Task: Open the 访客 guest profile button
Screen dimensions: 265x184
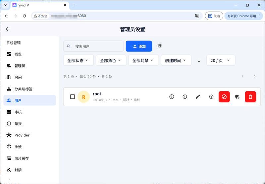Action: tap(214, 16)
